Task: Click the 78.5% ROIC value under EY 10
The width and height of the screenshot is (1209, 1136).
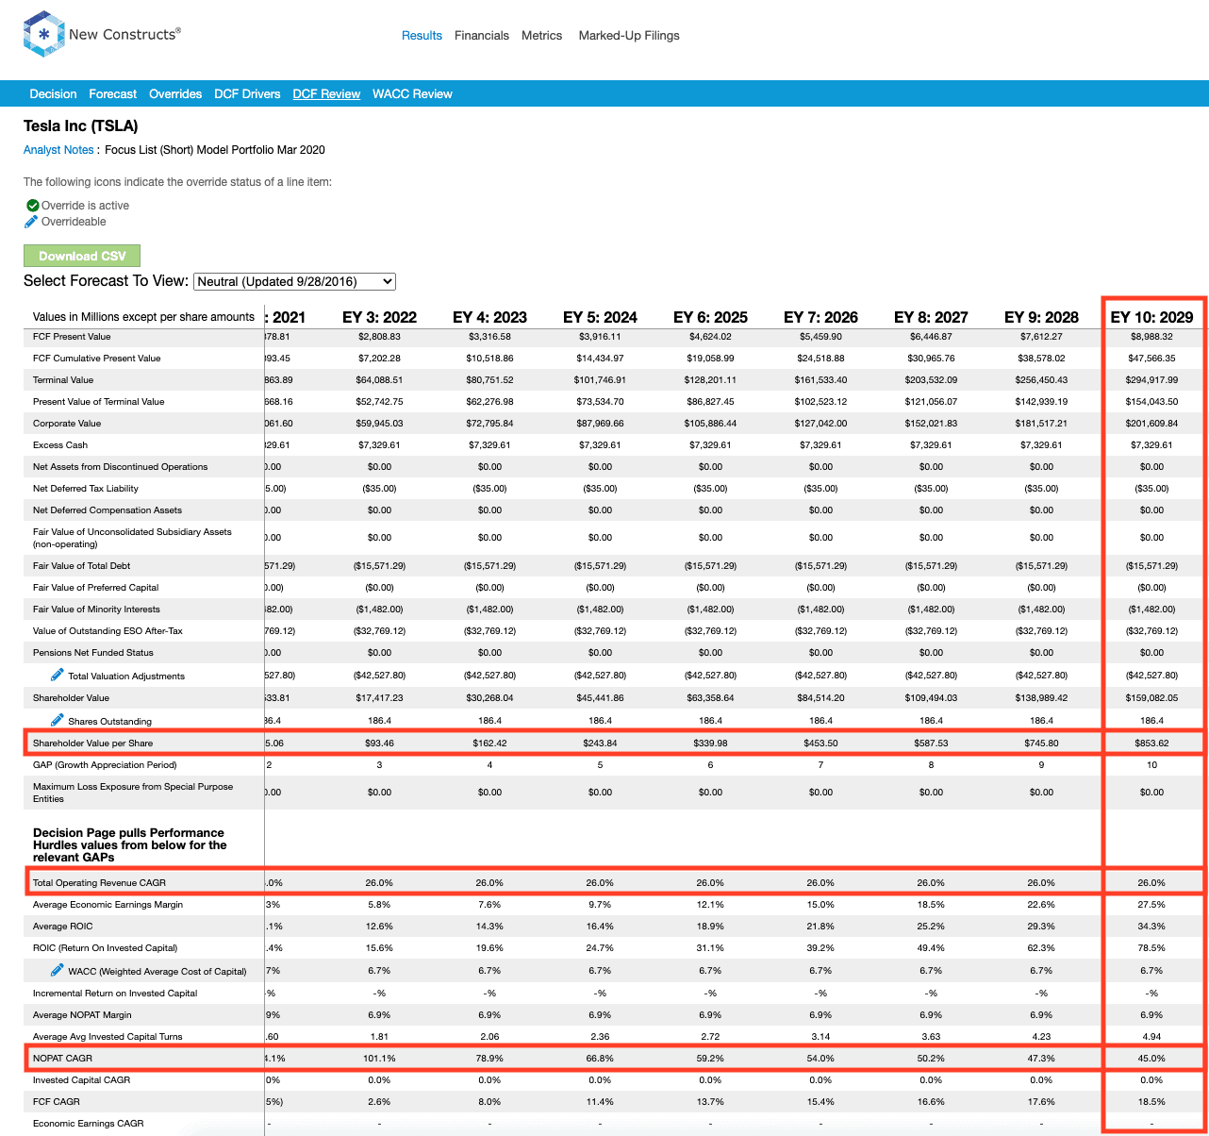Action: (1151, 948)
